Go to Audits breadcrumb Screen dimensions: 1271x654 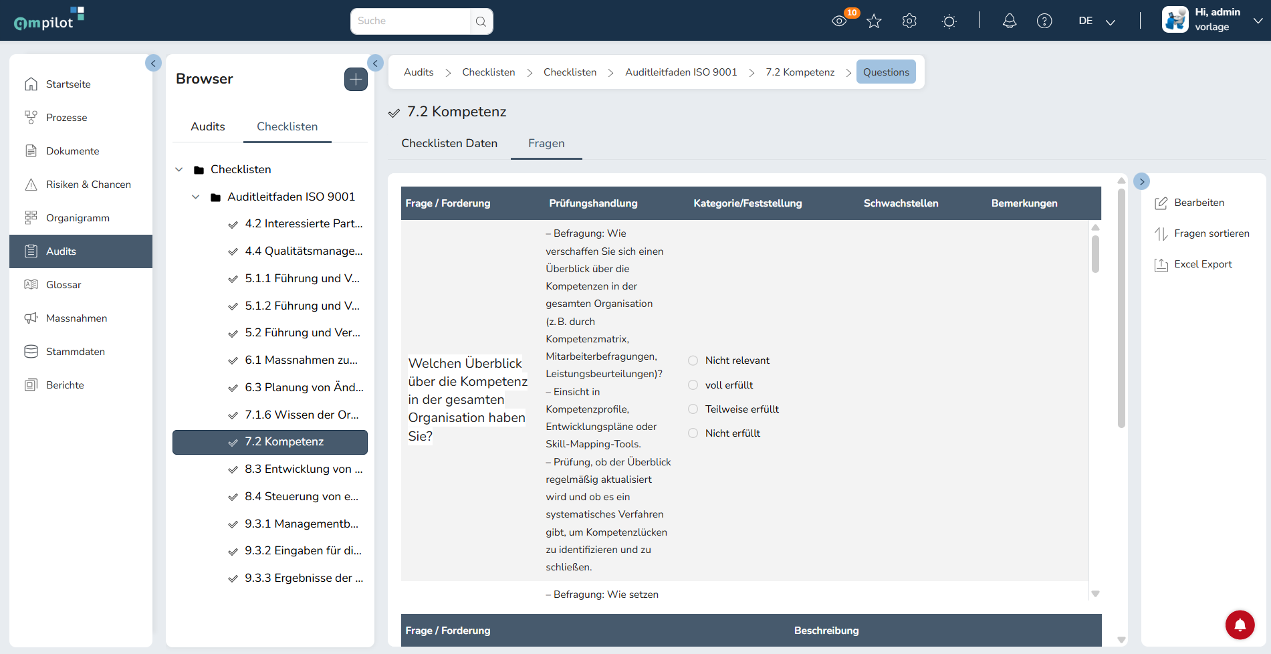419,72
